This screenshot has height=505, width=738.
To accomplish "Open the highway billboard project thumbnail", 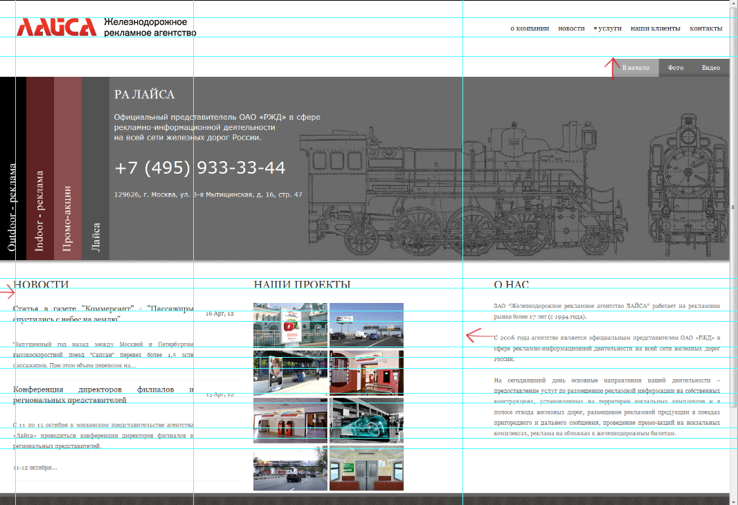I will pos(366,325).
